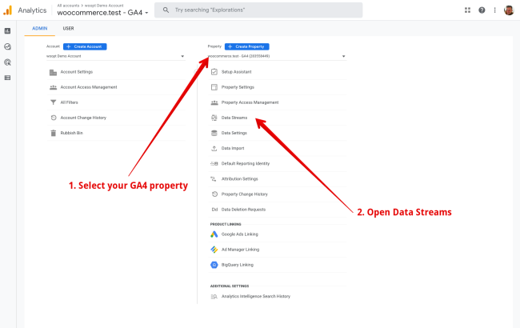Open the property switcher in header

click(102, 13)
